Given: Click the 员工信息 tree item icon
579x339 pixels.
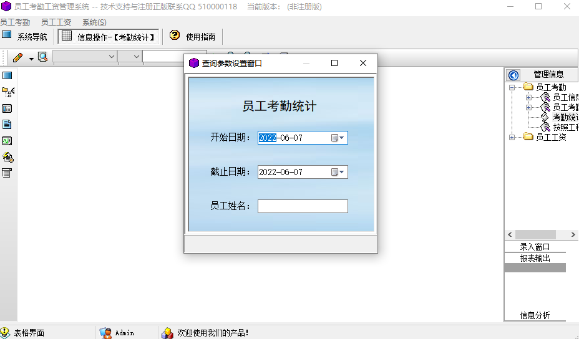Looking at the screenshot, I should click(545, 97).
